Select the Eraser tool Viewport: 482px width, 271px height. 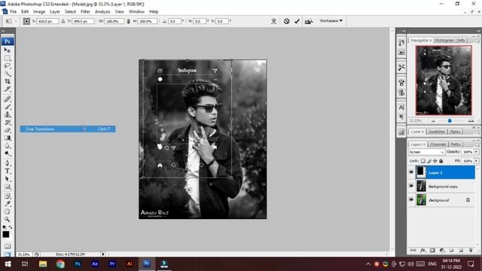coord(7,130)
